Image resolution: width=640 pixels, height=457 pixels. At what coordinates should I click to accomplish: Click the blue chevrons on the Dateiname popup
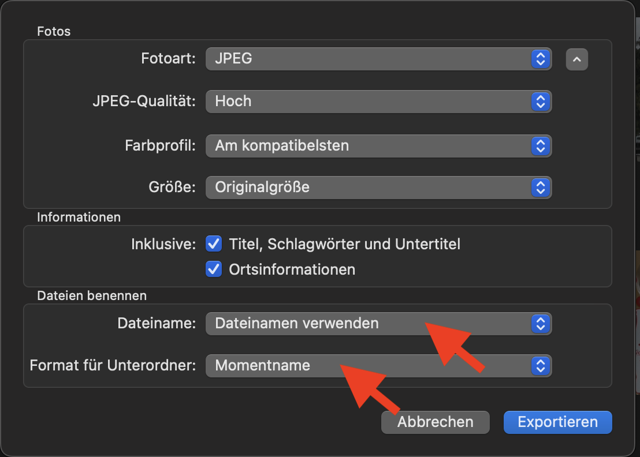coord(540,324)
